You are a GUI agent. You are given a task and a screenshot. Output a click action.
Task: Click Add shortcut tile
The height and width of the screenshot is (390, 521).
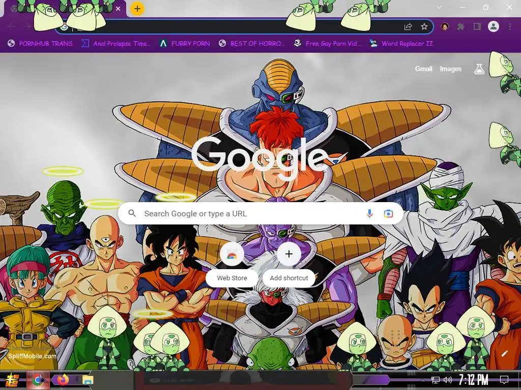[x=289, y=264]
